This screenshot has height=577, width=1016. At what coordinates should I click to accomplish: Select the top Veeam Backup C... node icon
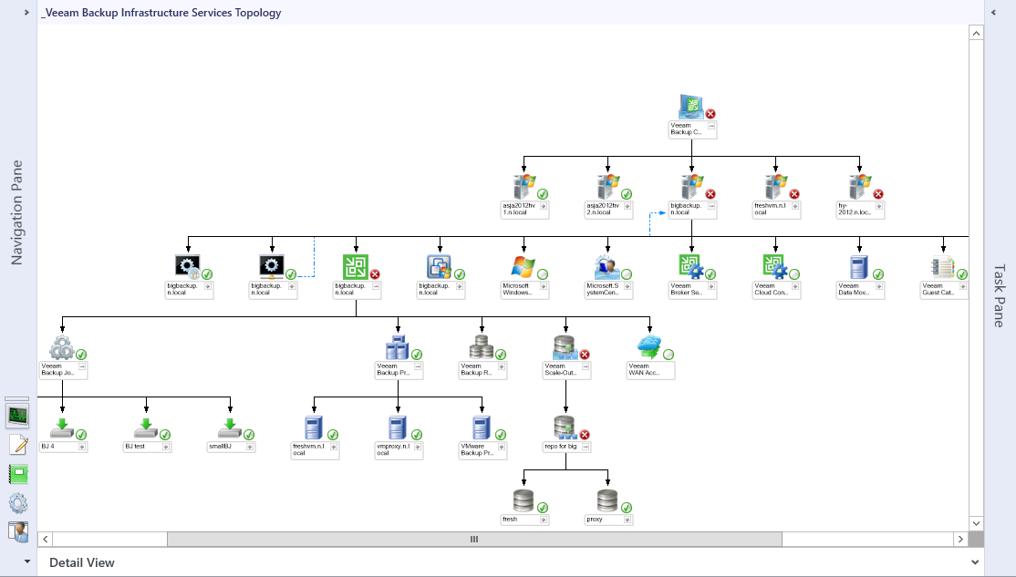coord(691,107)
